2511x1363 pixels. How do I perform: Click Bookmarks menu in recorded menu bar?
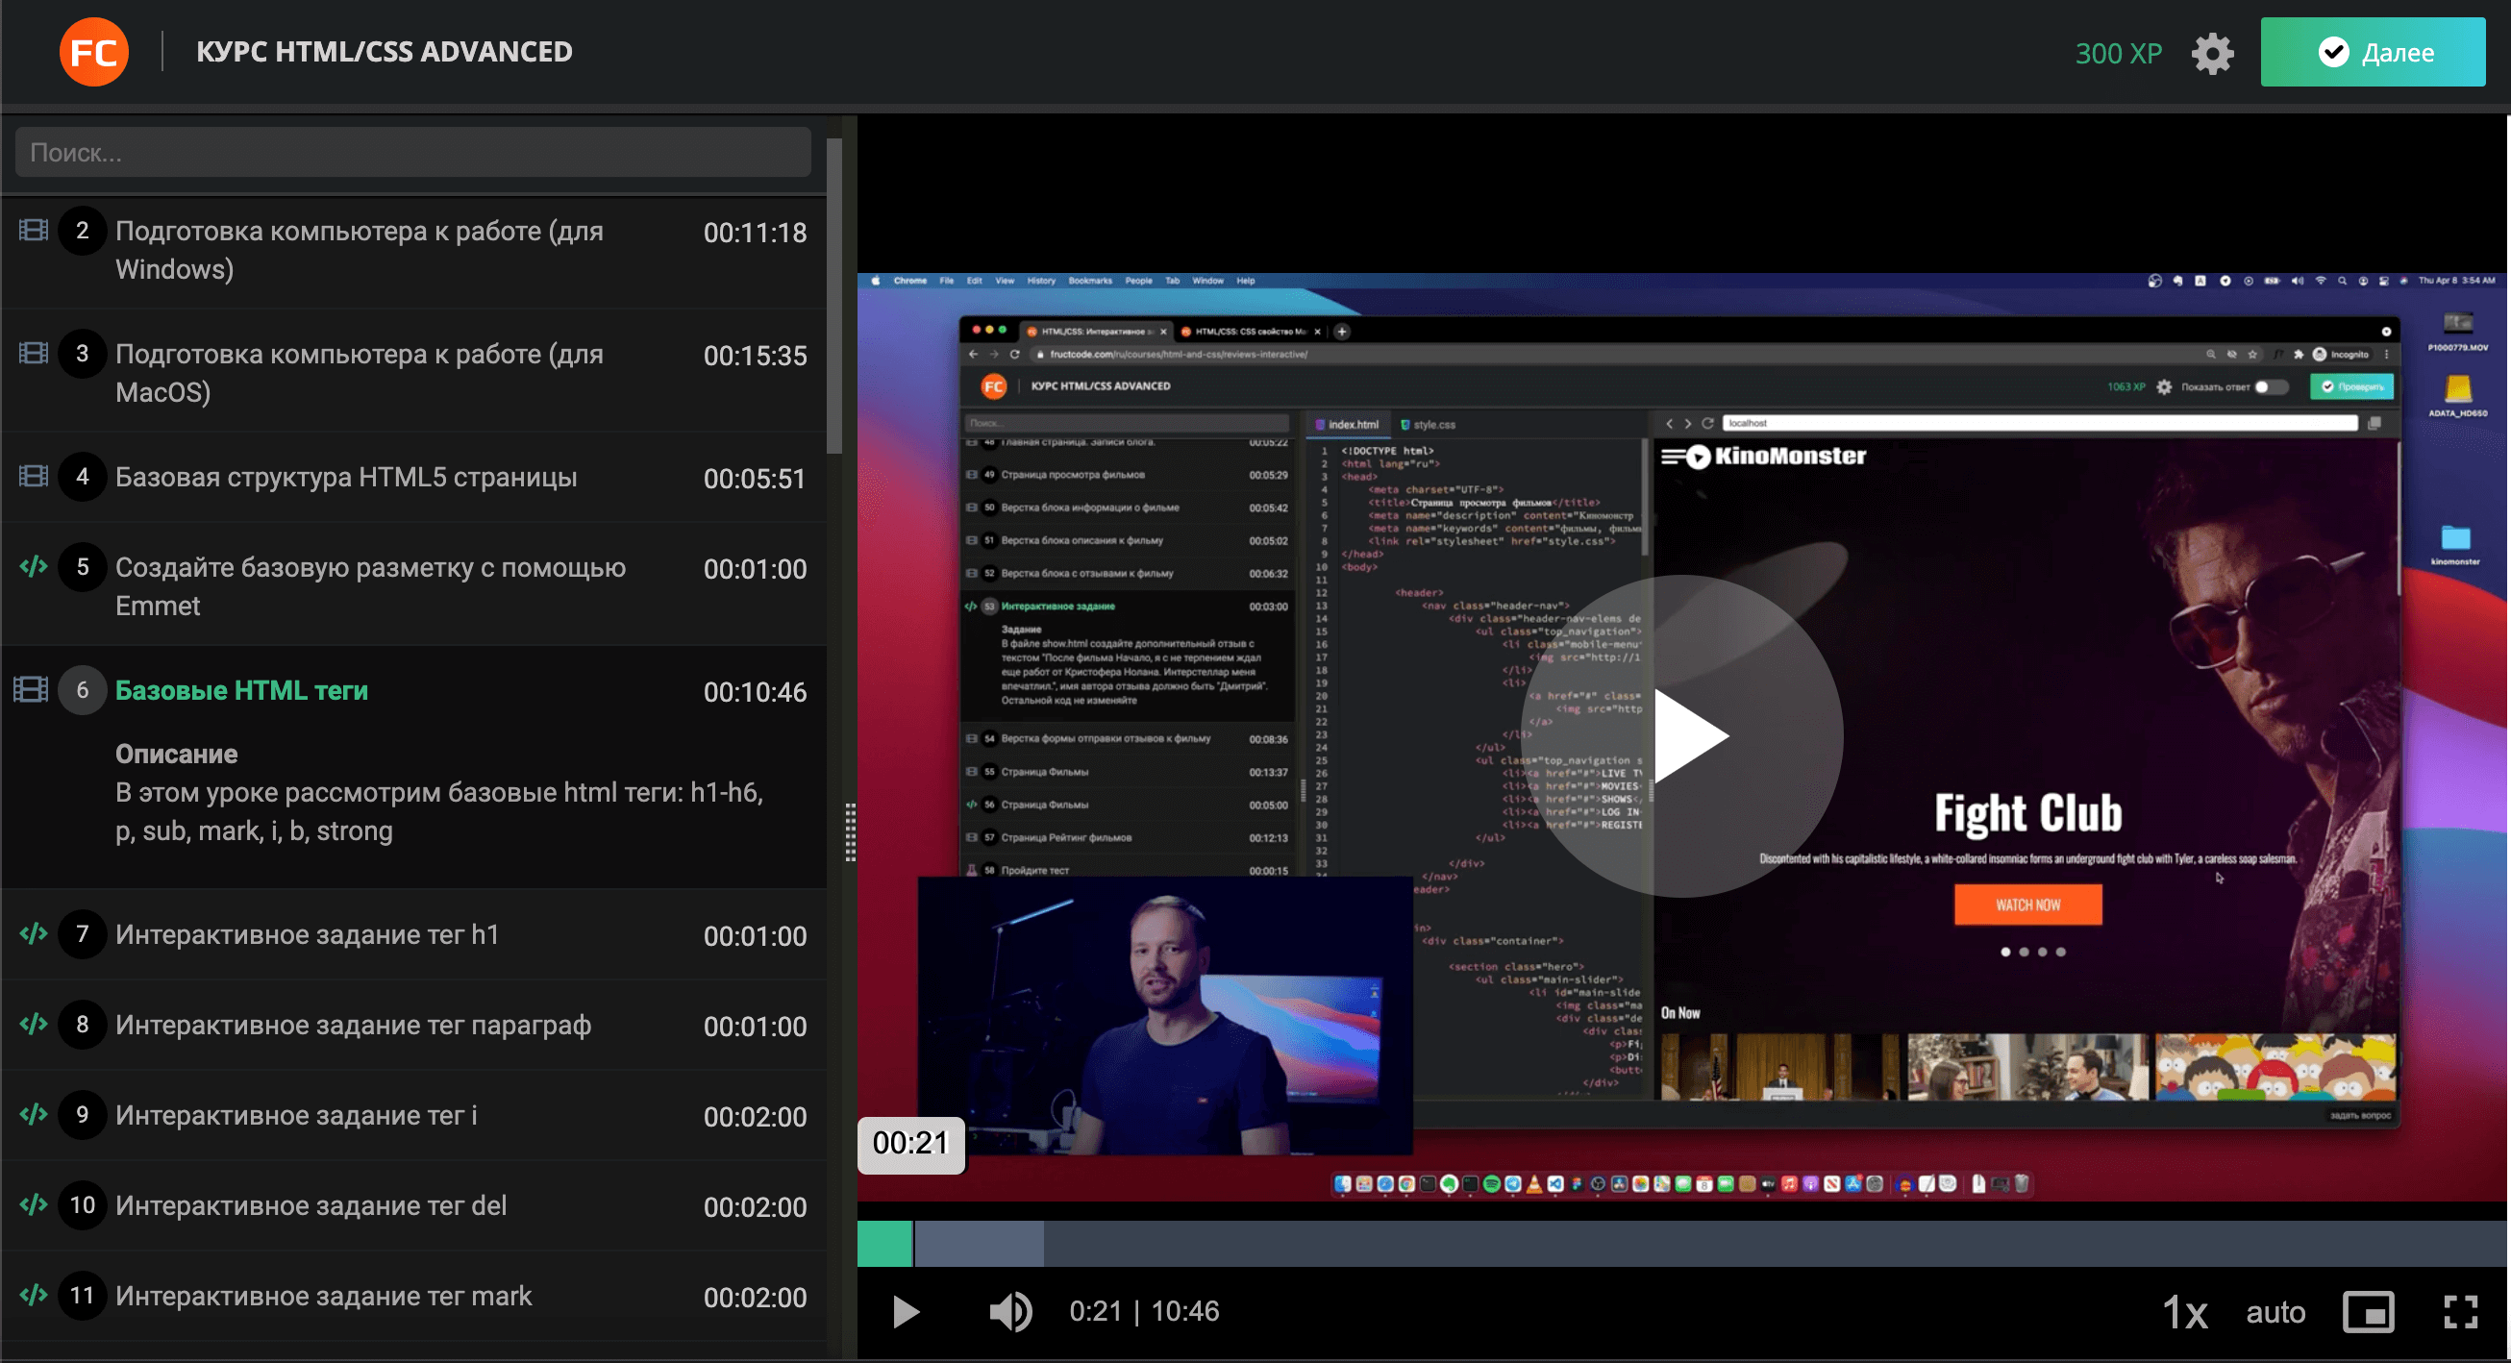click(1089, 281)
